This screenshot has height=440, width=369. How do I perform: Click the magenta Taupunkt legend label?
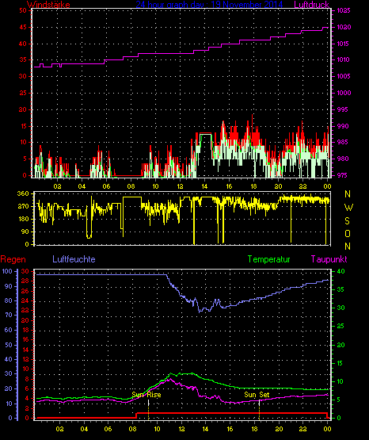tap(329, 259)
